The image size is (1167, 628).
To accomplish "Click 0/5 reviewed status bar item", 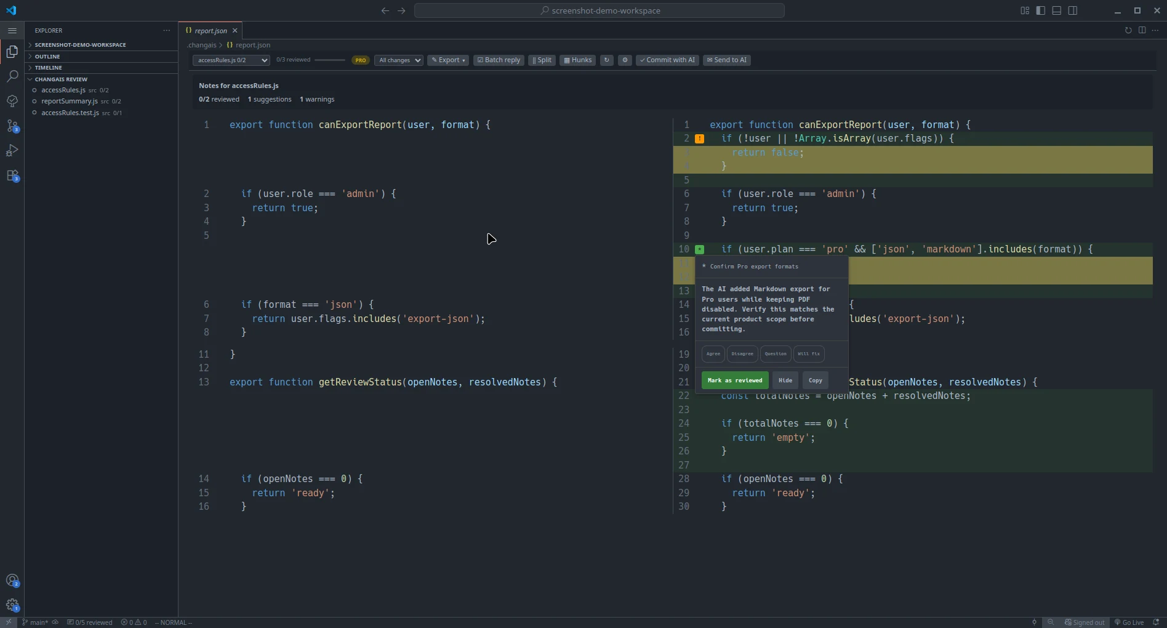I will pos(90,622).
